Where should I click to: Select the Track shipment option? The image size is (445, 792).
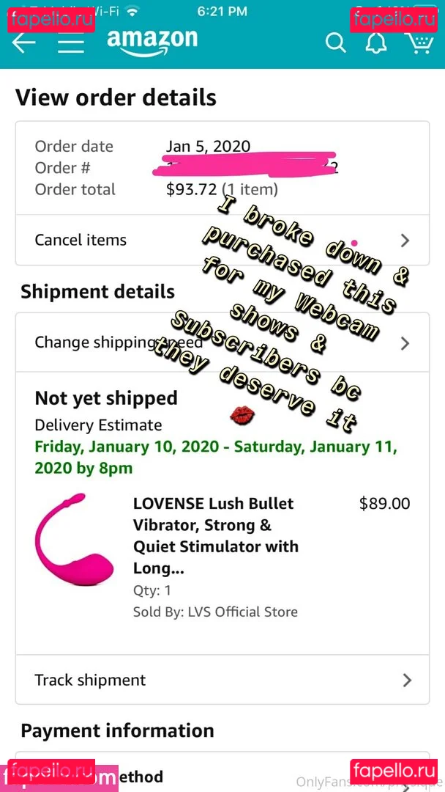pyautogui.click(x=90, y=680)
